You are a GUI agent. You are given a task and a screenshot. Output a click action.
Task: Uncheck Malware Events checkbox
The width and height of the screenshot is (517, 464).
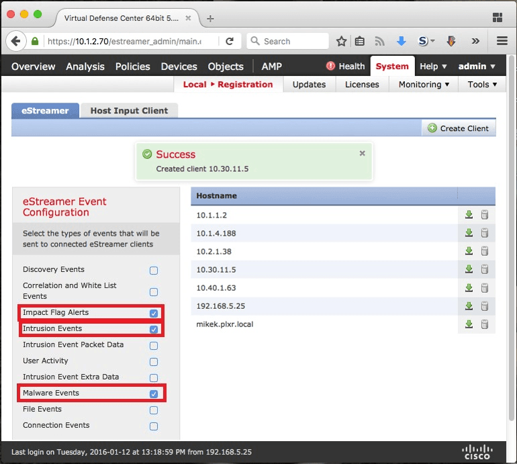coord(154,393)
